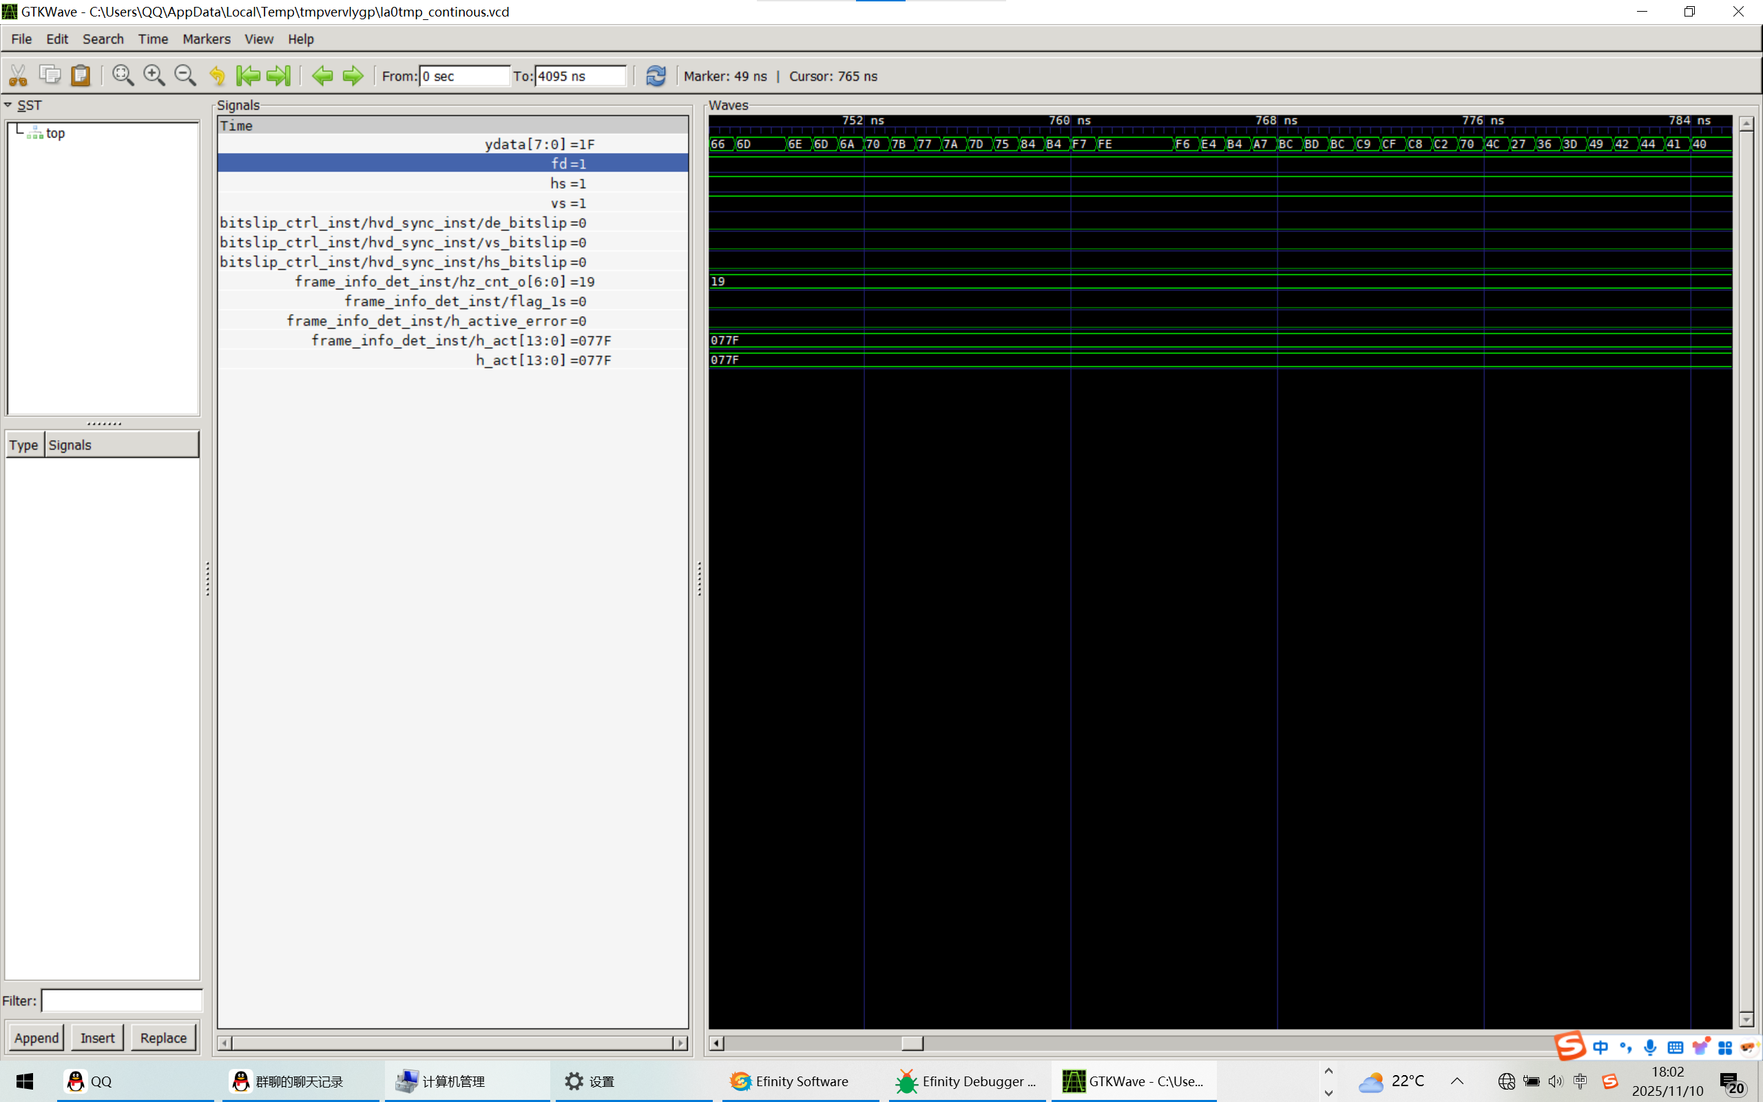This screenshot has height=1102, width=1763.
Task: Click the Zoom Out magnifier icon
Action: [x=185, y=76]
